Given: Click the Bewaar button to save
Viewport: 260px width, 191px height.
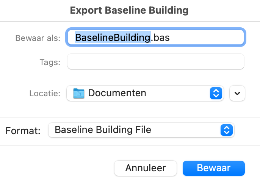Looking at the screenshot, I should 214,168.
